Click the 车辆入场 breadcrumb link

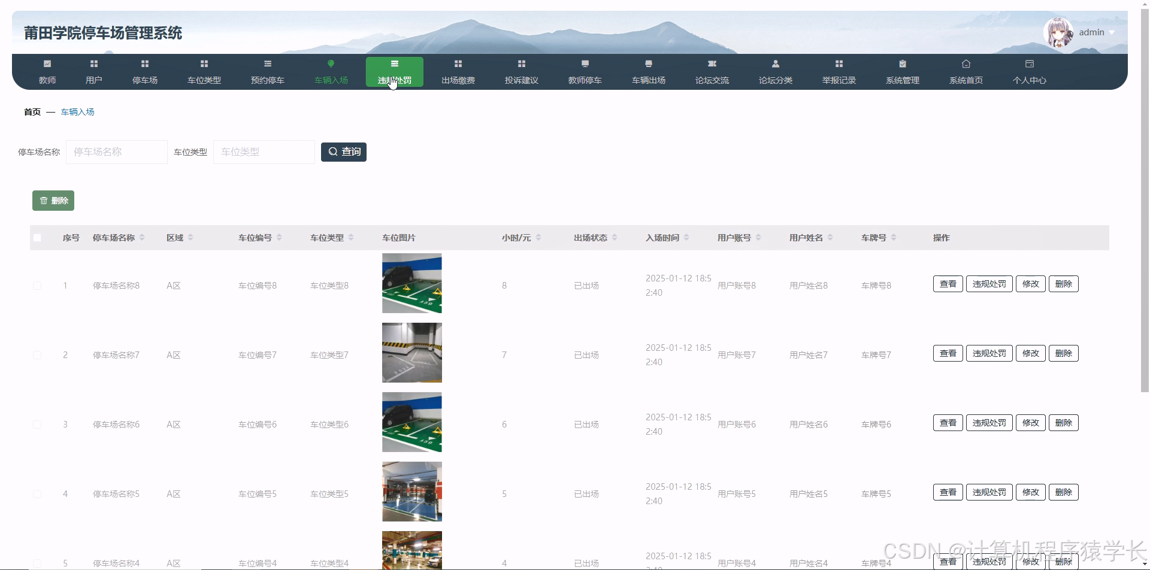[78, 112]
